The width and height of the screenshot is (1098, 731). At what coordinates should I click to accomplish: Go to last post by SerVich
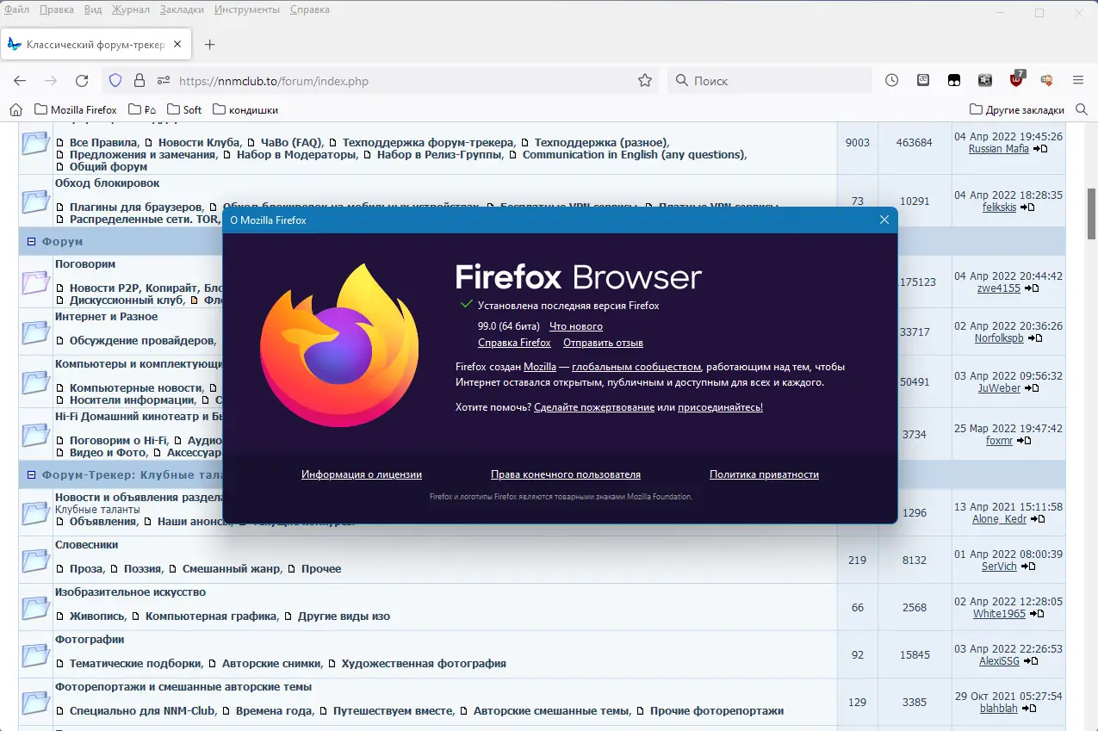click(1028, 567)
